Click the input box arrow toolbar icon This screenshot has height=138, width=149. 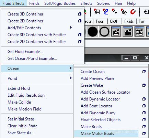pyautogui.click(x=146, y=12)
